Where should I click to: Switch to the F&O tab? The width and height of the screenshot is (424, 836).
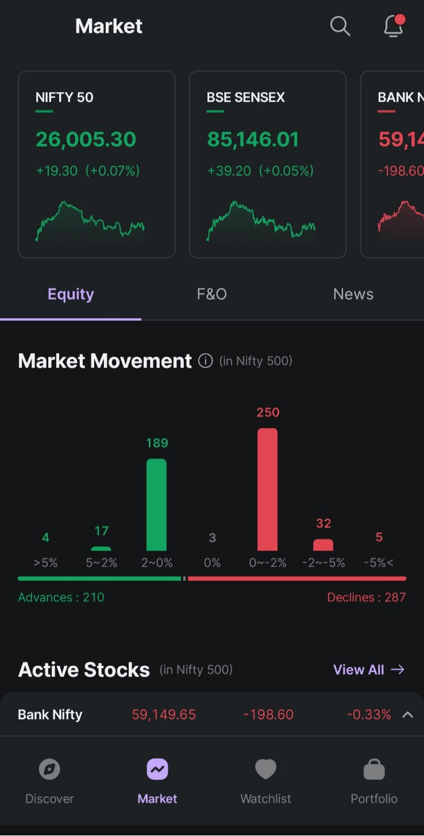(x=211, y=294)
